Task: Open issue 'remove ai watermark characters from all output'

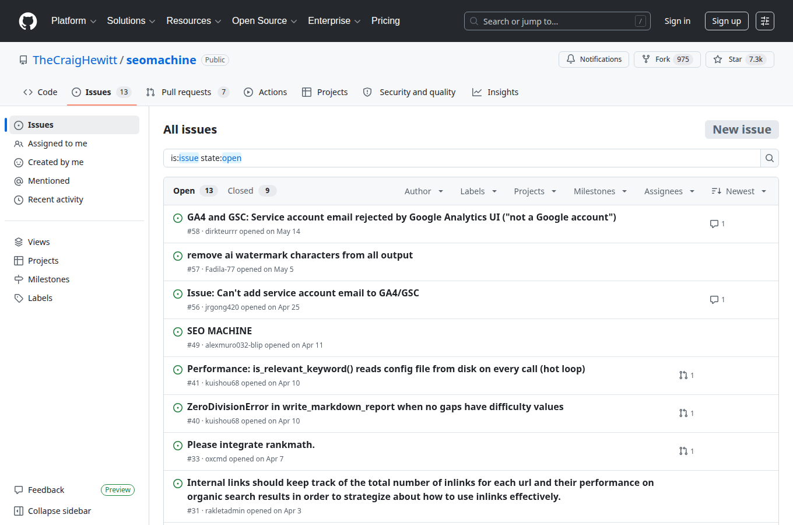Action: click(x=300, y=255)
